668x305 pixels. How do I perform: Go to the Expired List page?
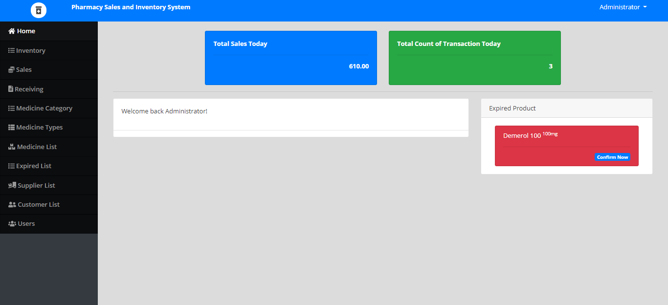tap(33, 166)
